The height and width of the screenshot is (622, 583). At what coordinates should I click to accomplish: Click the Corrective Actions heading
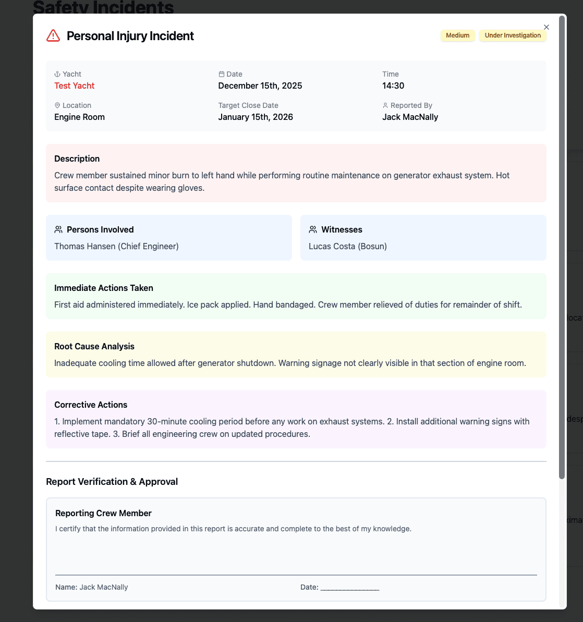(91, 405)
